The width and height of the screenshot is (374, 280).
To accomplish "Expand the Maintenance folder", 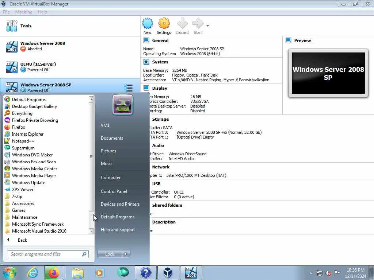I will click(x=46, y=217).
